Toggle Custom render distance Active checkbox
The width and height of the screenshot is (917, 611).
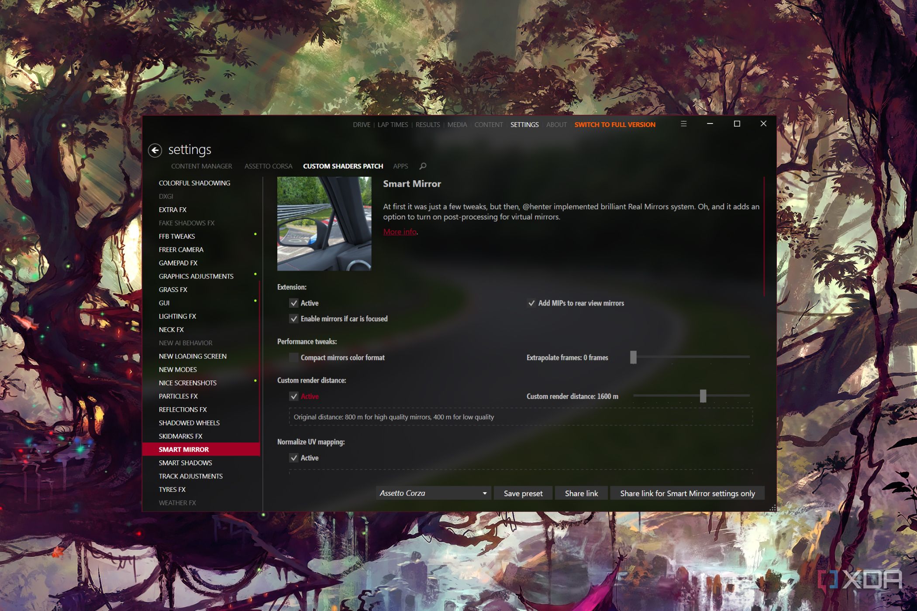[294, 396]
